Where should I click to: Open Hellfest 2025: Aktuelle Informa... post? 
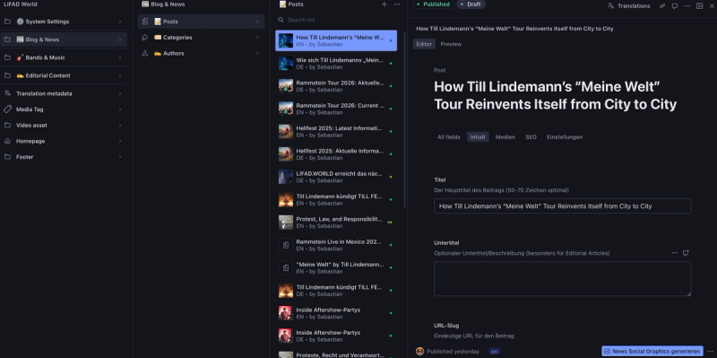(x=336, y=154)
